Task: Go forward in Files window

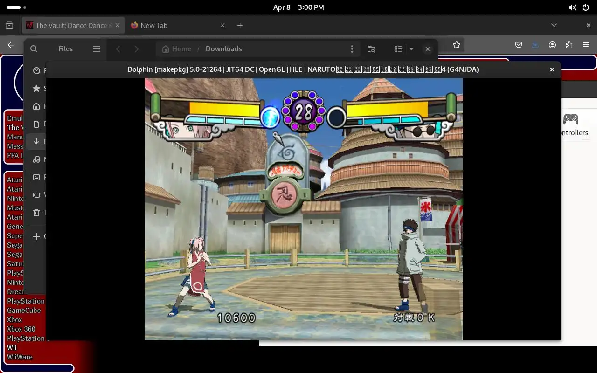Action: 136,48
